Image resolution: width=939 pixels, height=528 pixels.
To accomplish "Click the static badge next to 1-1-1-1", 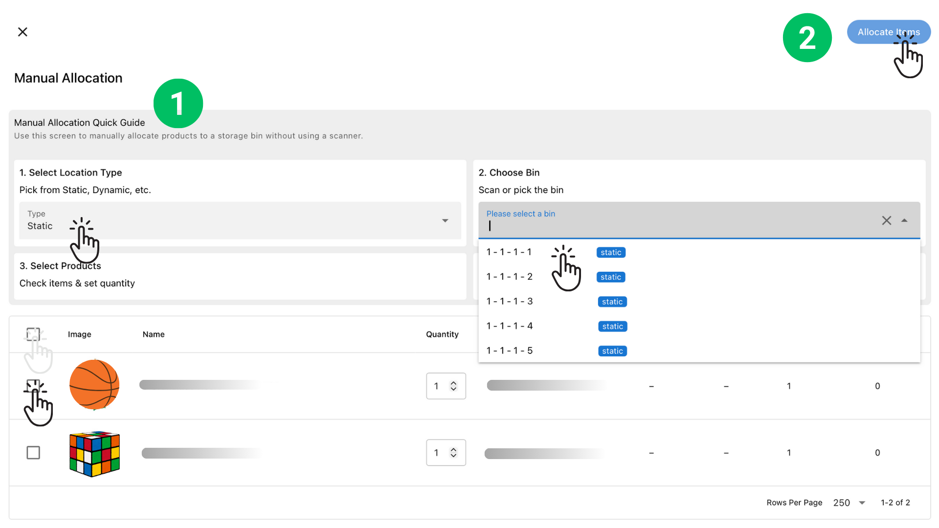I will pos(610,252).
